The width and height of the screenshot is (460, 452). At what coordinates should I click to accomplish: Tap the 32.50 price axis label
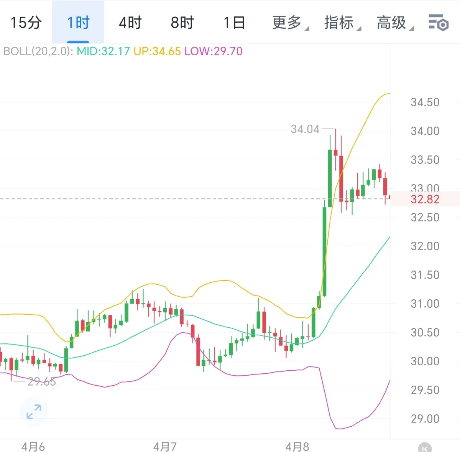coord(425,218)
